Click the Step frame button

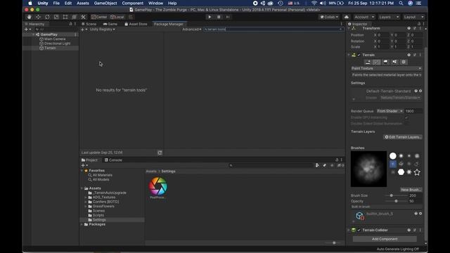pos(228,17)
